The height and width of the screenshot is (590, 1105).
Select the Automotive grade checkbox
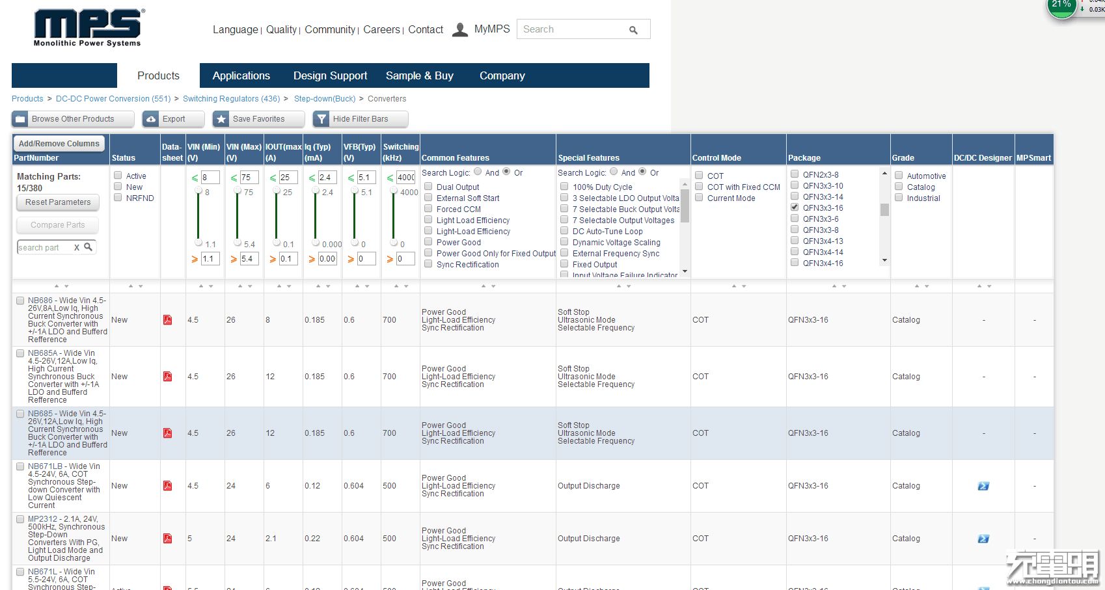point(899,175)
